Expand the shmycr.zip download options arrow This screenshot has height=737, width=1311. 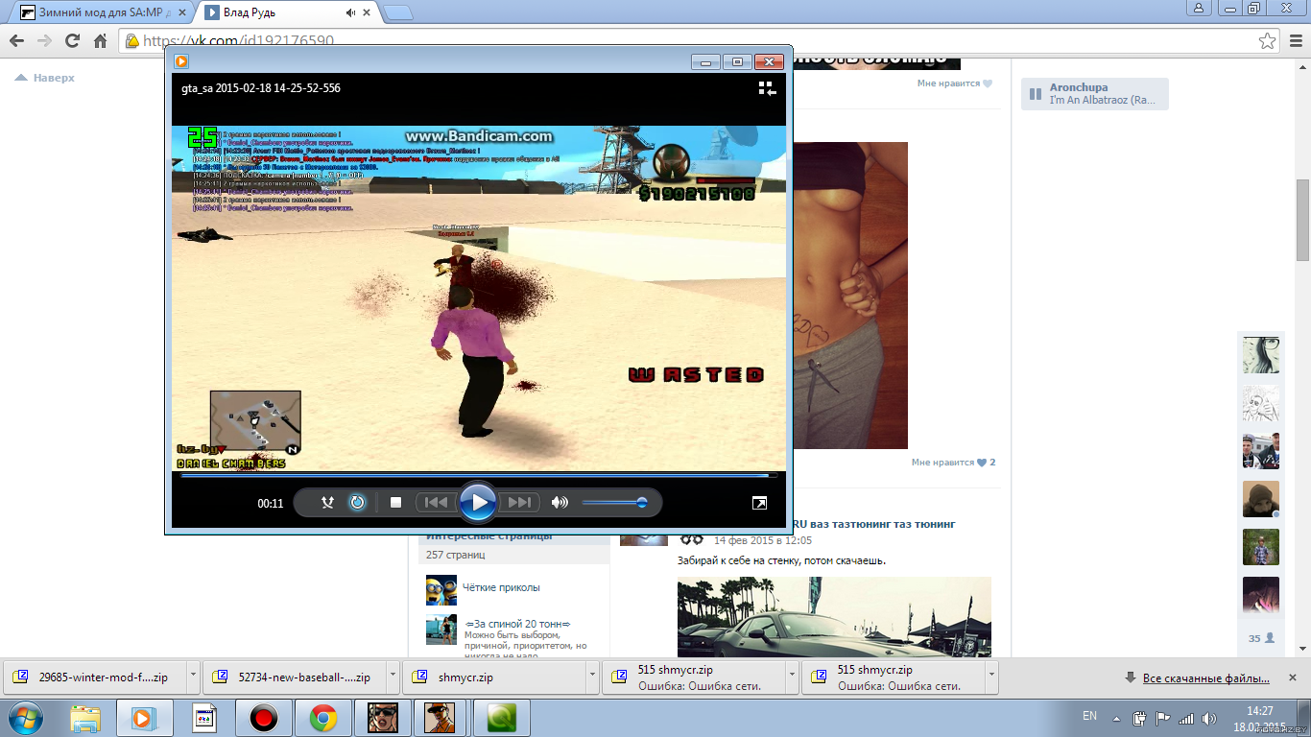click(593, 675)
